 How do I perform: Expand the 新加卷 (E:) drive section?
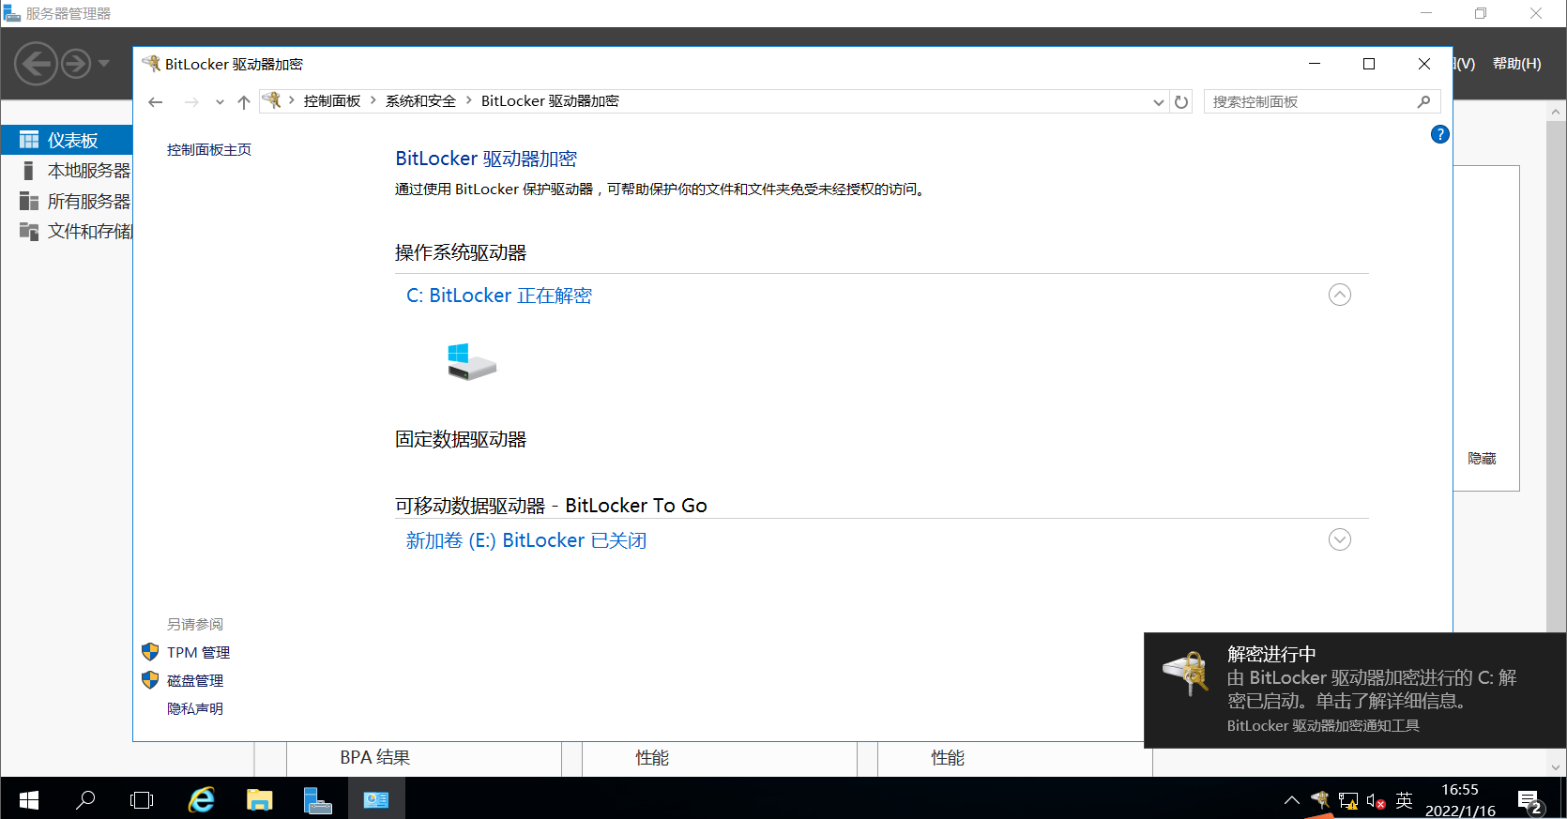pyautogui.click(x=1340, y=539)
